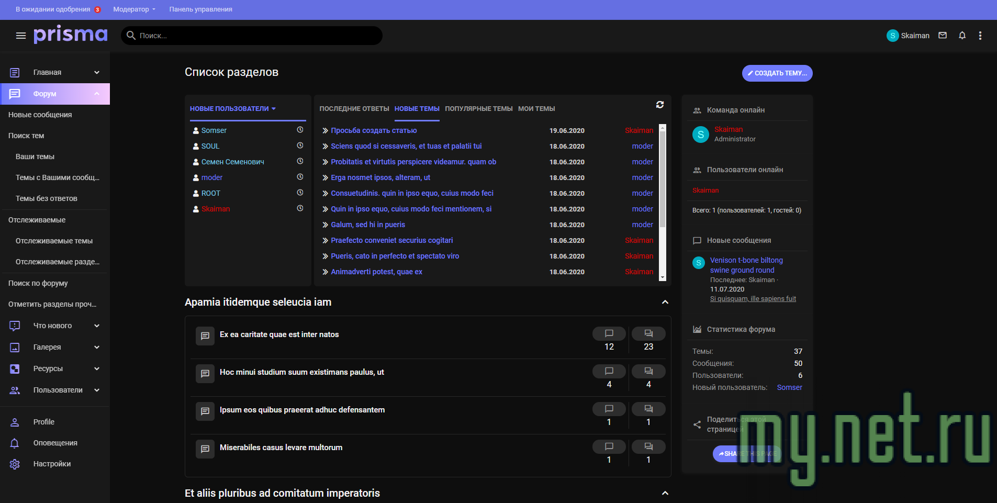Click the Создать тему button
This screenshot has width=997, height=503.
[777, 73]
